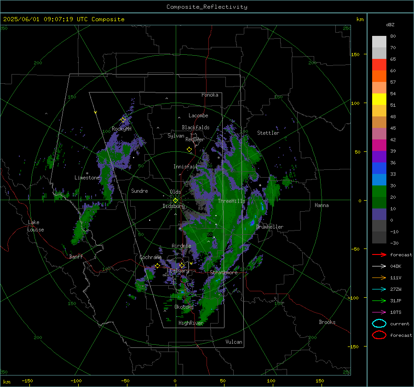Click the red forecast ellipse icon
Viewport: 414px width, 387px height.
coord(379,335)
